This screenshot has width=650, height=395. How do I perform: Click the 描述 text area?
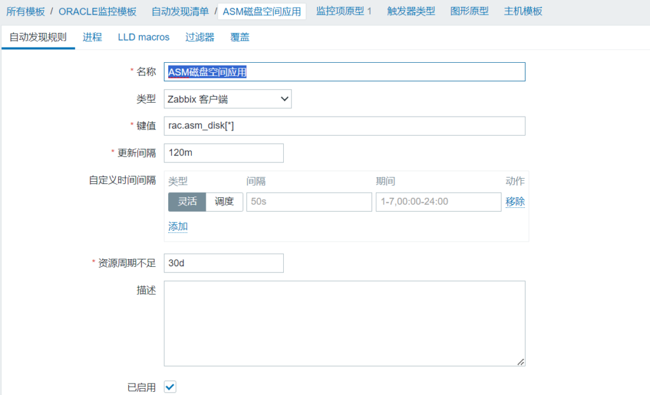point(344,323)
